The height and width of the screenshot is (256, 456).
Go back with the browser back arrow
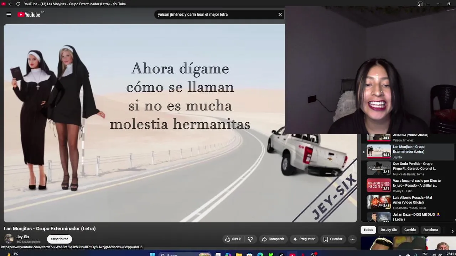(10, 4)
